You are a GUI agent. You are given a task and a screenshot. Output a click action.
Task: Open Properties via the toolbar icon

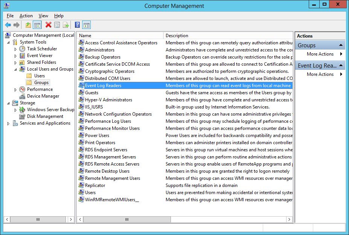[57, 25]
